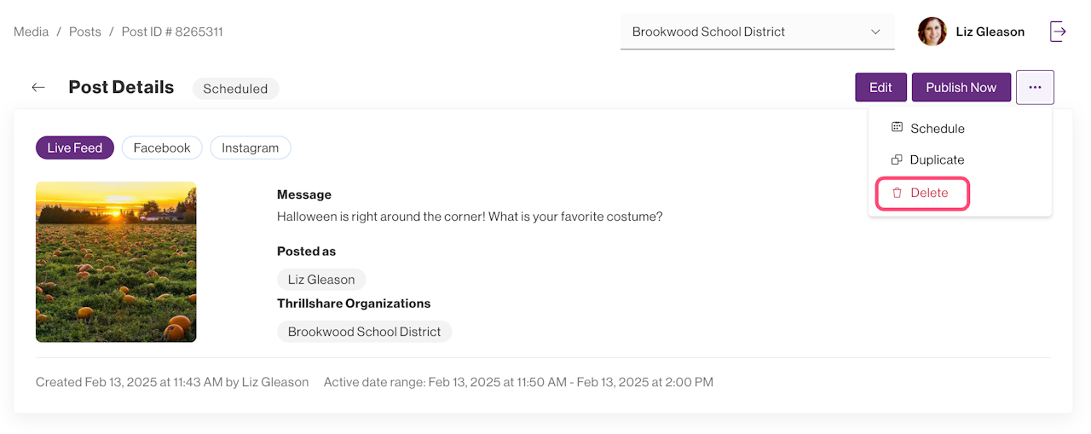Click the logout icon
Image resolution: width=1091 pixels, height=434 pixels.
click(x=1058, y=32)
